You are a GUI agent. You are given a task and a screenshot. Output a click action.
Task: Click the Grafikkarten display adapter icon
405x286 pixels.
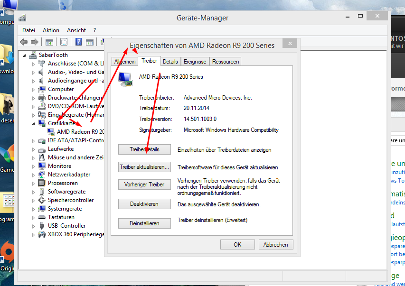point(42,123)
